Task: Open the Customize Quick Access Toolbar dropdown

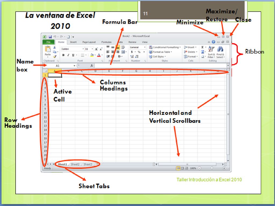Action: 73,37
